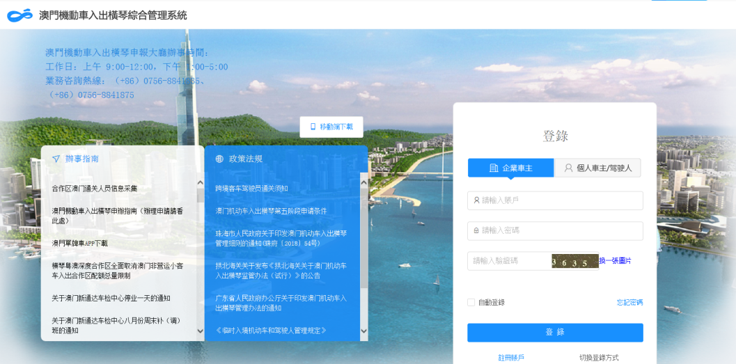Click the 登錄 heading text
The image size is (736, 364).
tap(555, 136)
